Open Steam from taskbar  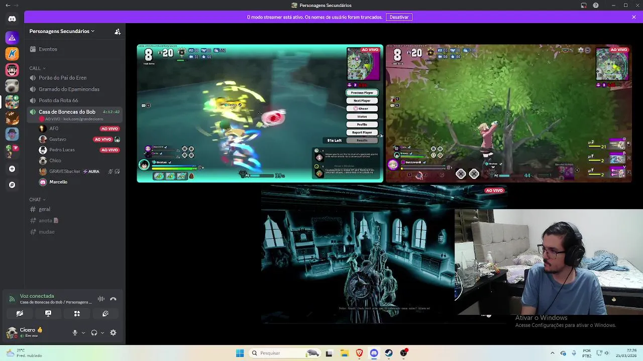point(389,353)
